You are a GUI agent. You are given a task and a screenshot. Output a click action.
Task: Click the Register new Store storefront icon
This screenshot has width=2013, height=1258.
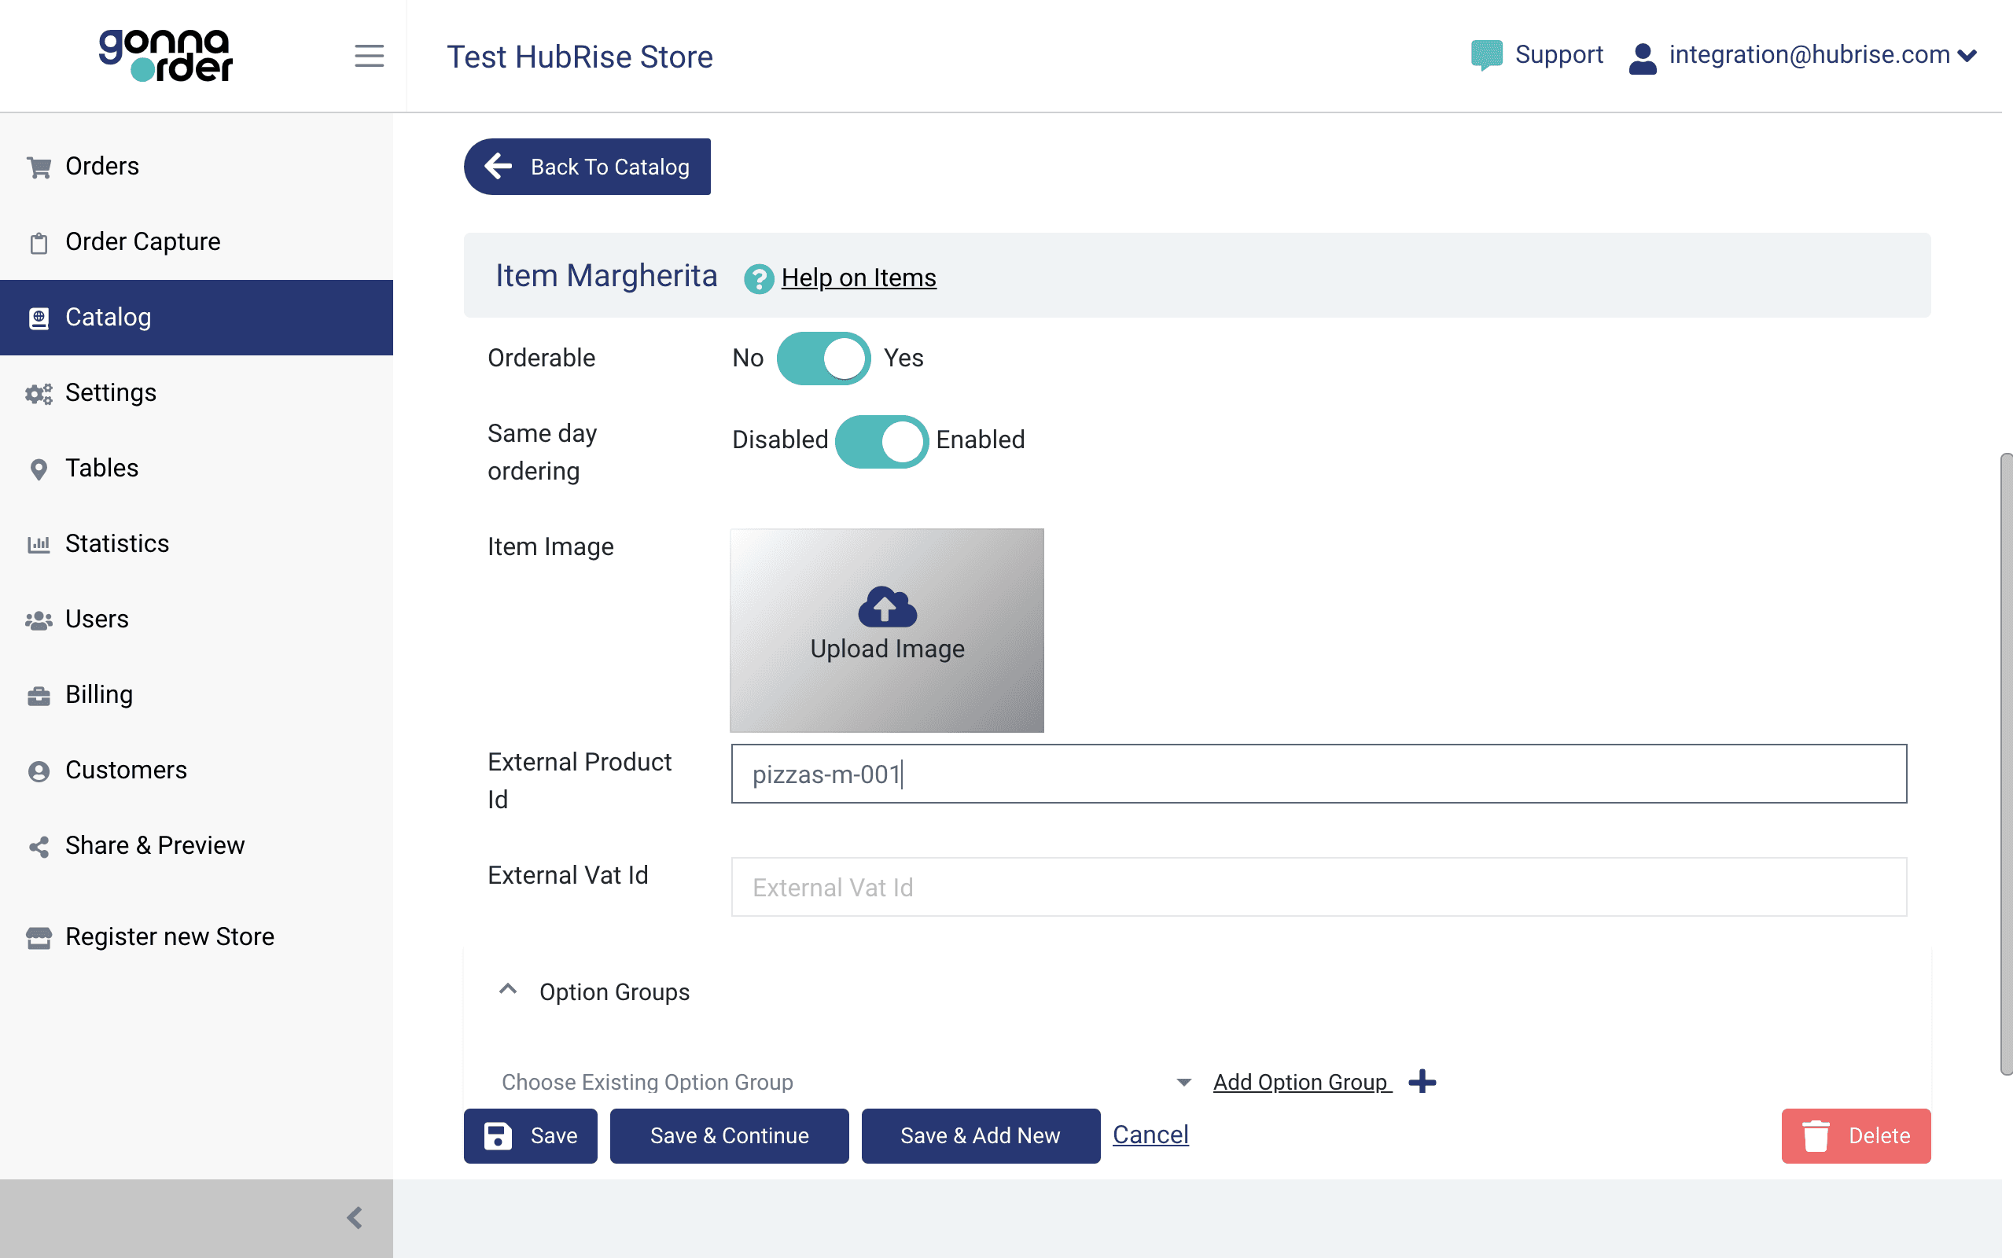[x=39, y=937]
